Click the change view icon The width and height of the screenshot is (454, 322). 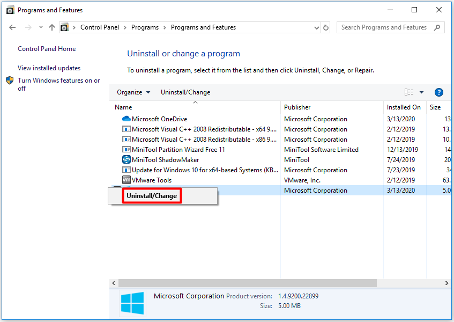(x=409, y=92)
